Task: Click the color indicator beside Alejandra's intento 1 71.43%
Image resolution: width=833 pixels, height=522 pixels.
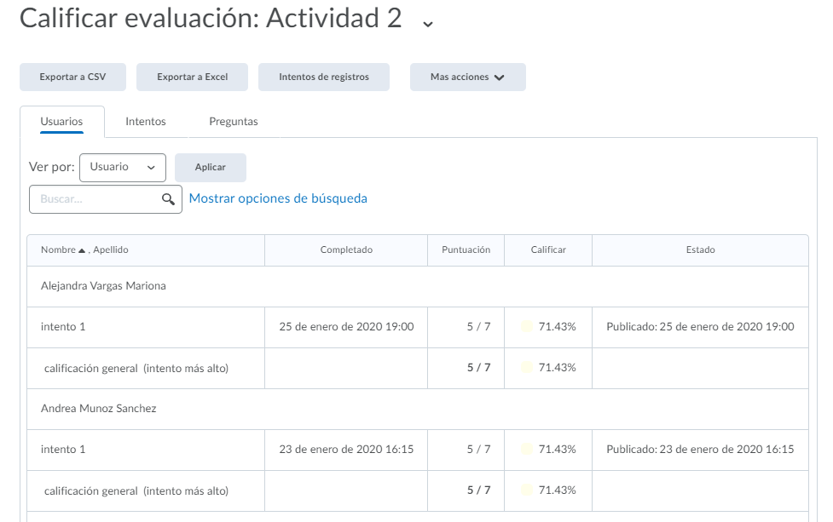Action: pyautogui.click(x=526, y=327)
